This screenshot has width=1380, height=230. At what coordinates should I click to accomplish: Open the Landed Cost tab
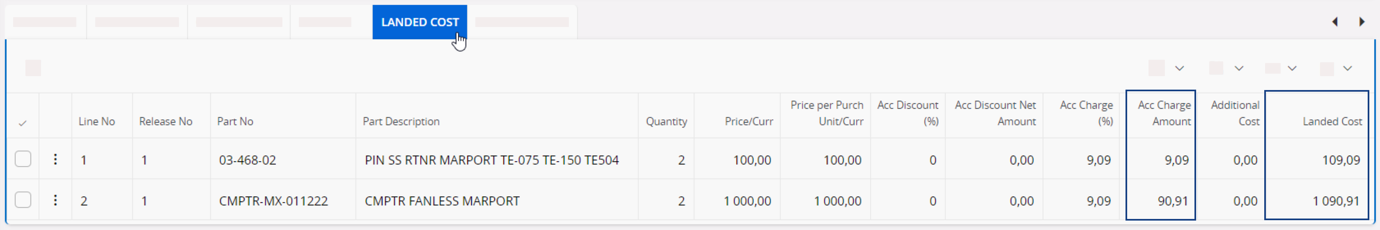(420, 22)
